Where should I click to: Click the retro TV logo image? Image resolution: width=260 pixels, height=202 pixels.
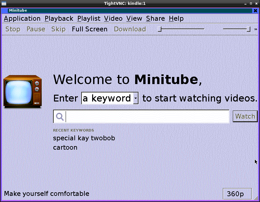pos(23,92)
